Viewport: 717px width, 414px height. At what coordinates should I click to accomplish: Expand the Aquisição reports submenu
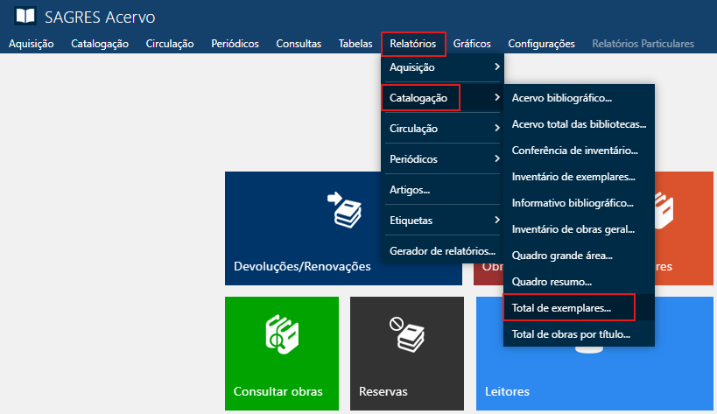443,67
